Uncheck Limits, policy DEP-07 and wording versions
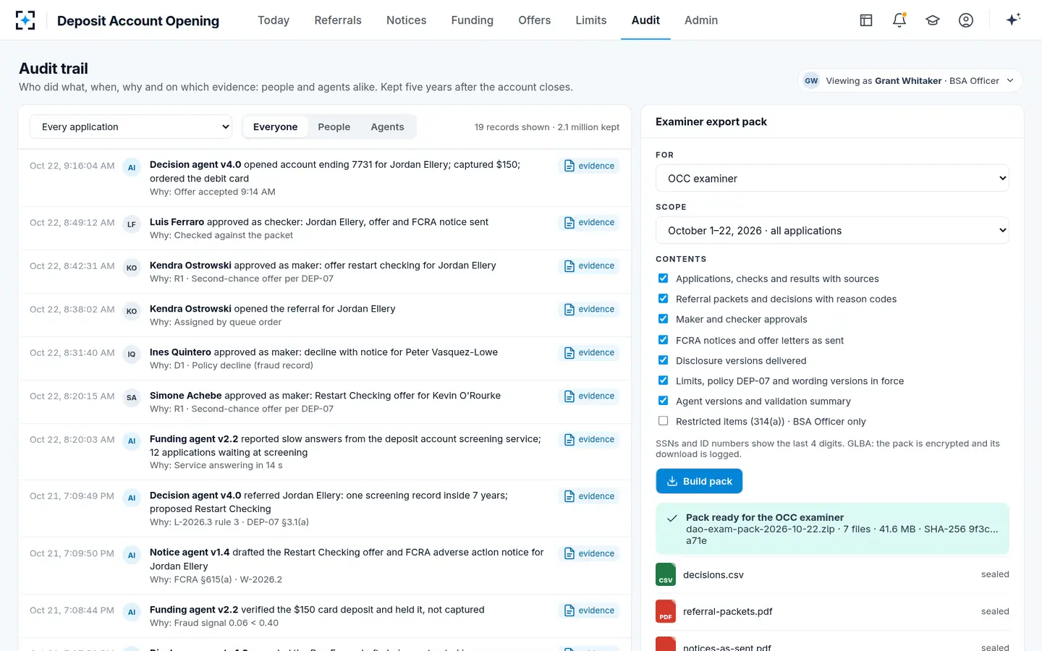 click(x=663, y=380)
